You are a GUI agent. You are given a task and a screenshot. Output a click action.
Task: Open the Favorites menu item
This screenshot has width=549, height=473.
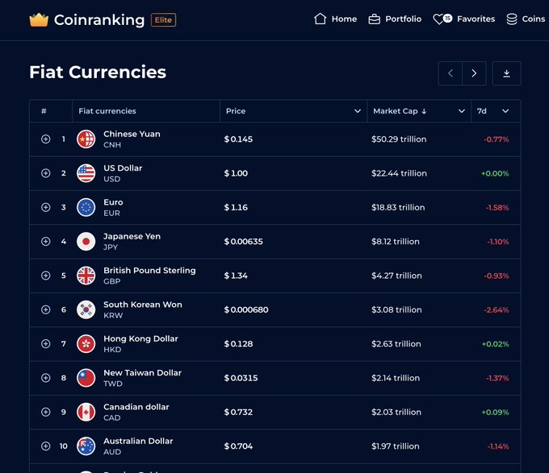coord(464,19)
